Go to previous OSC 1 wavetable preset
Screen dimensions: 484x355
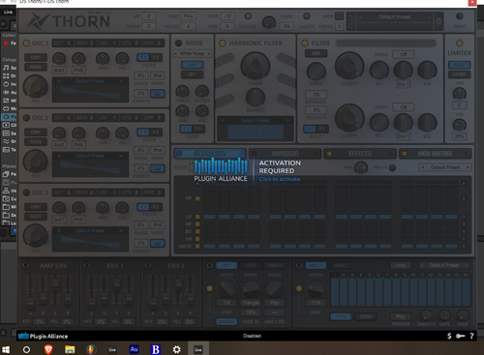pyautogui.click(x=59, y=81)
